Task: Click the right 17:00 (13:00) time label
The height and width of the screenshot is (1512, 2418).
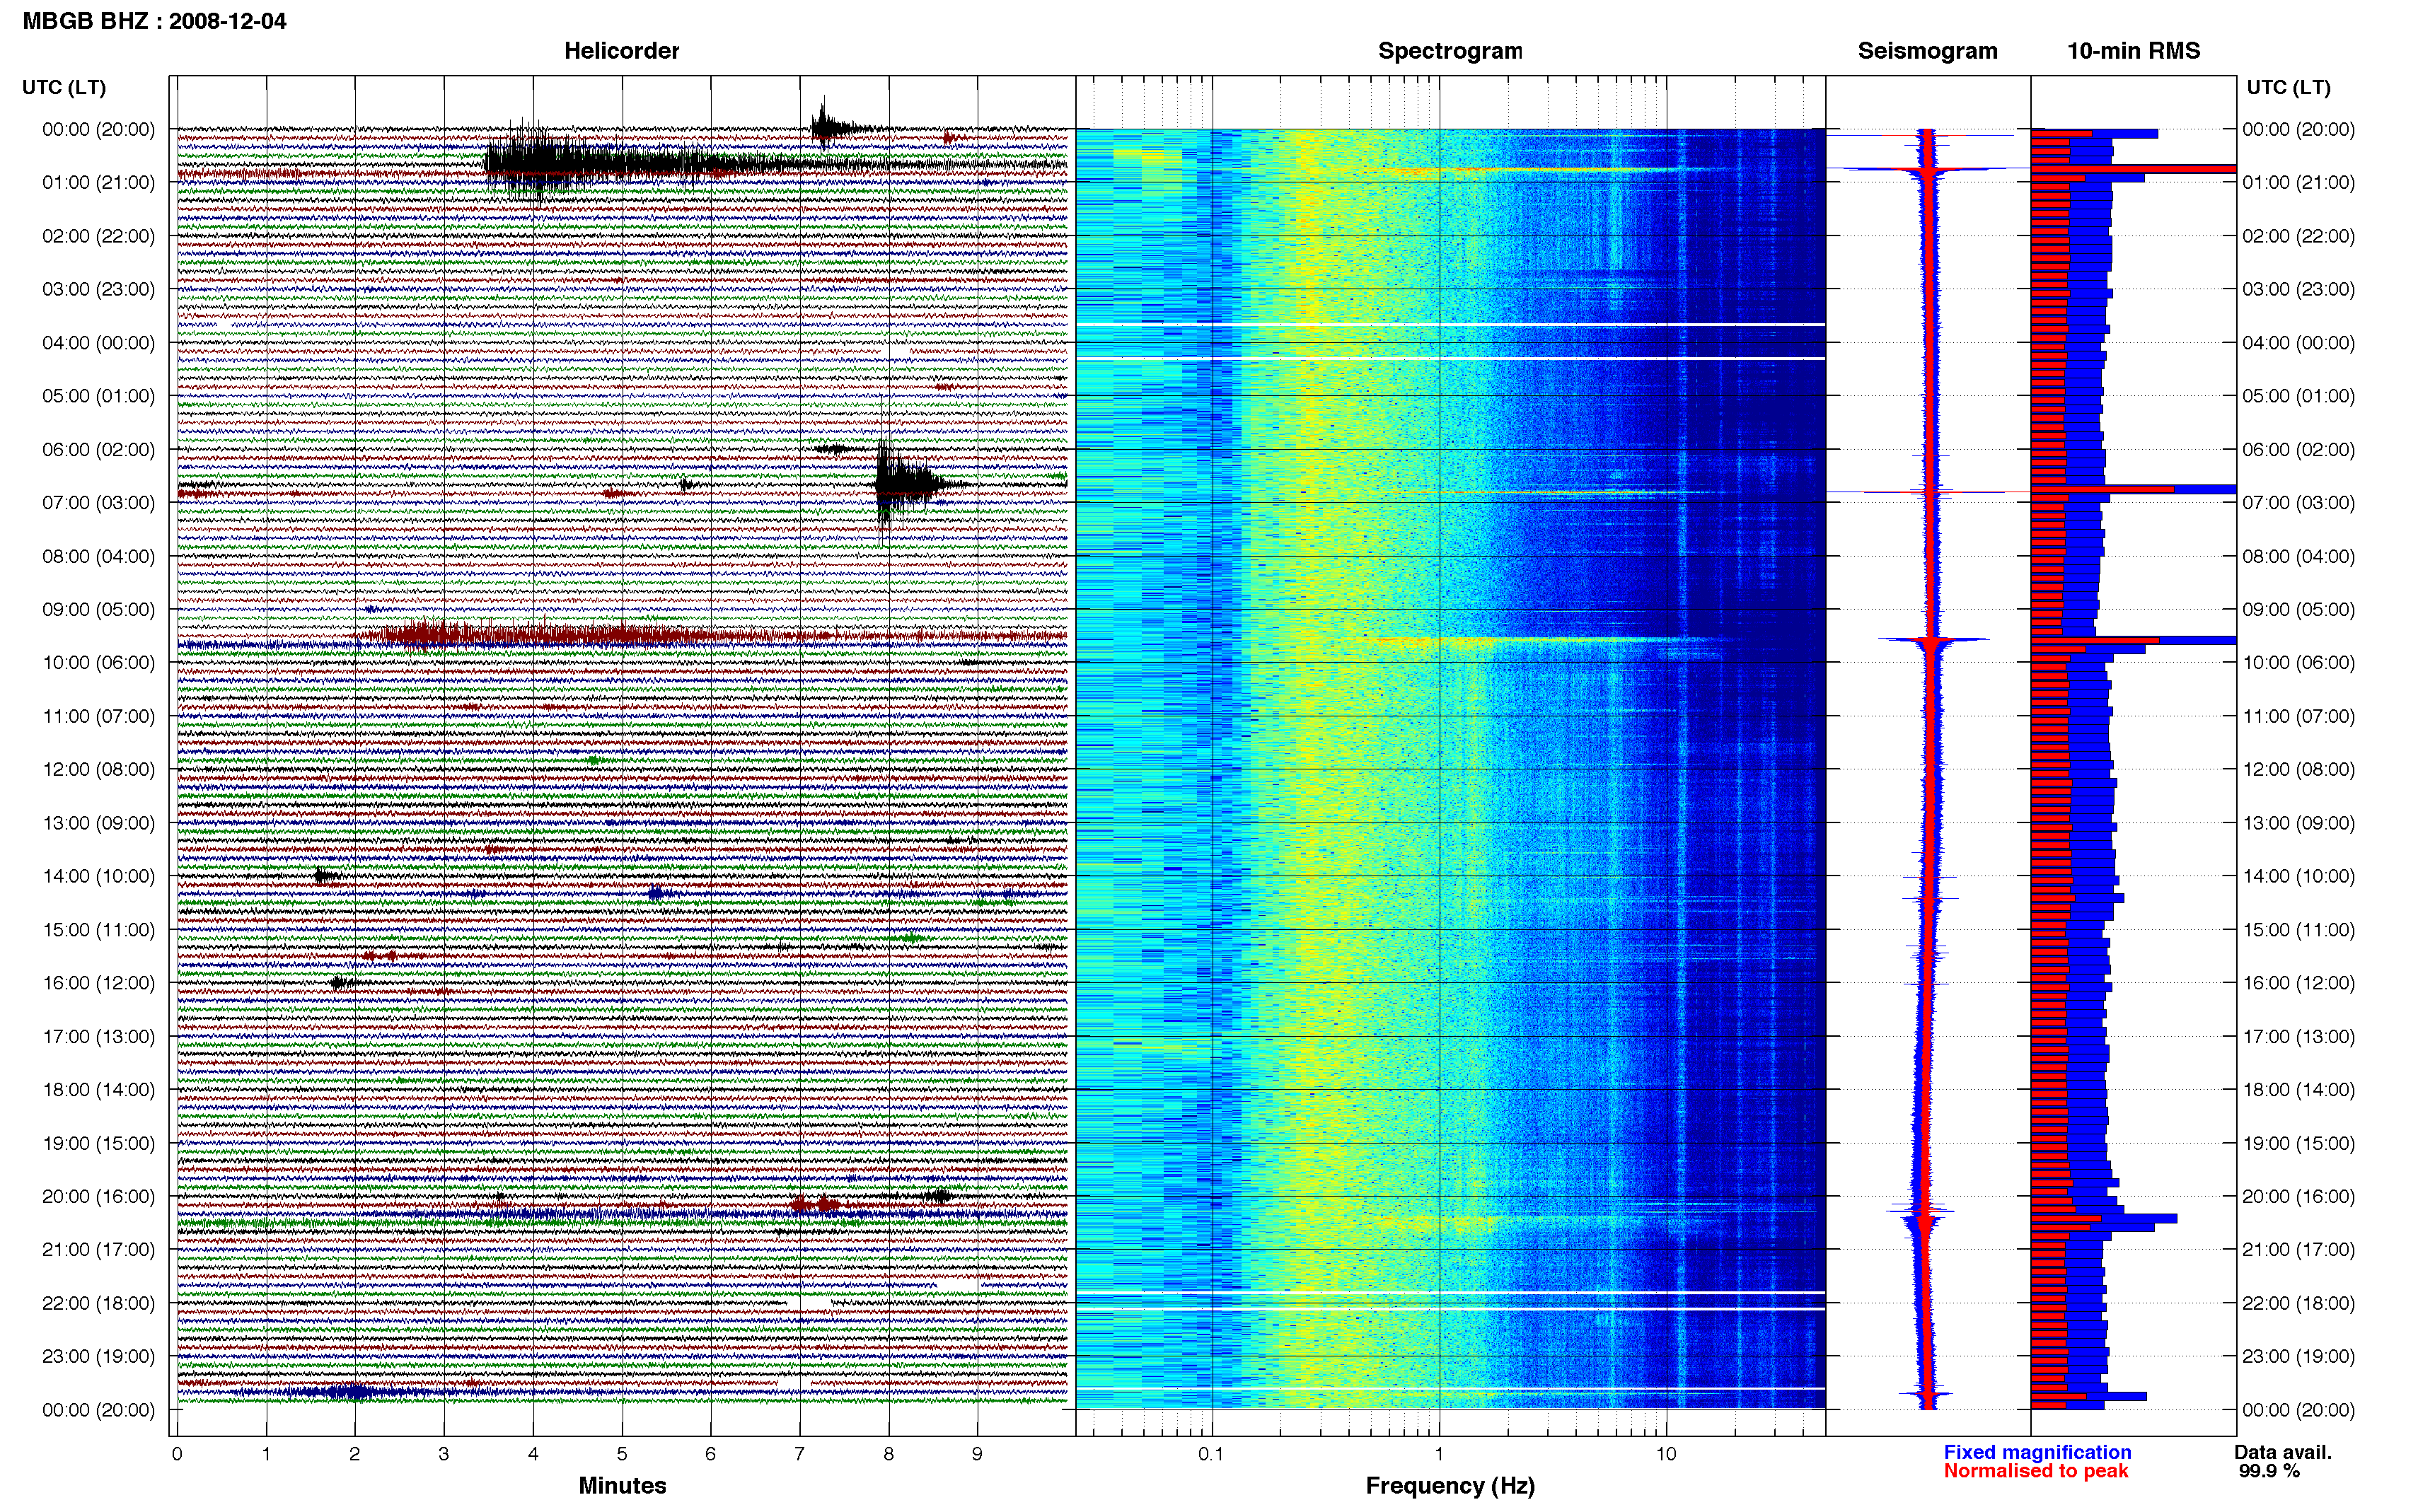Action: [x=2298, y=1036]
